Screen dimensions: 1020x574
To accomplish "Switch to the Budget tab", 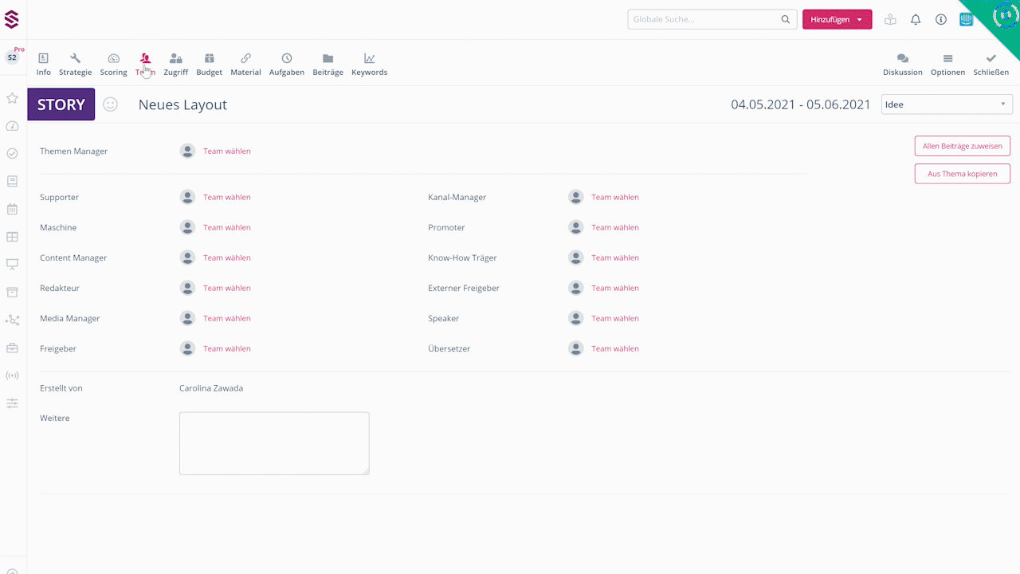I will (209, 64).
